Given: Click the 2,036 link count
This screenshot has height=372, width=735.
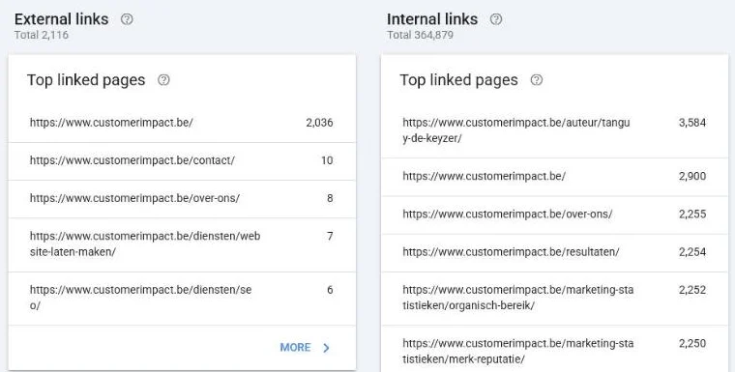Looking at the screenshot, I should coord(320,123).
